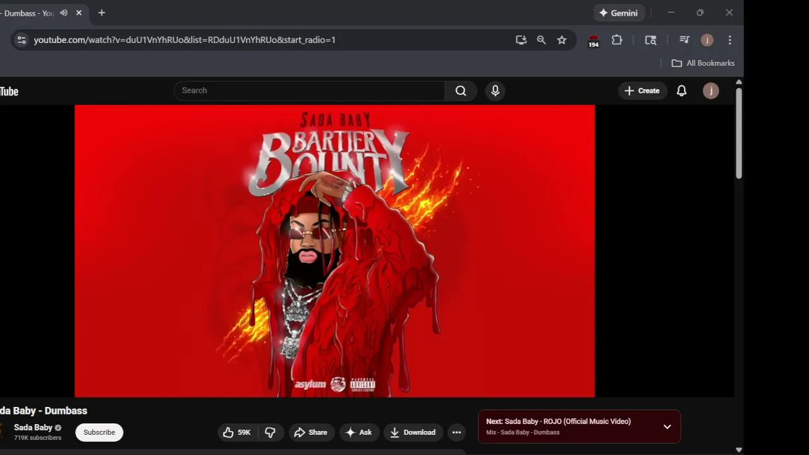Click the Ask button
Image resolution: width=809 pixels, height=455 pixels.
[358, 432]
